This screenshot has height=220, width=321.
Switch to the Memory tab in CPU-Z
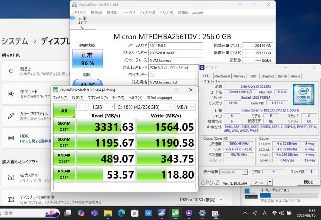point(239,76)
